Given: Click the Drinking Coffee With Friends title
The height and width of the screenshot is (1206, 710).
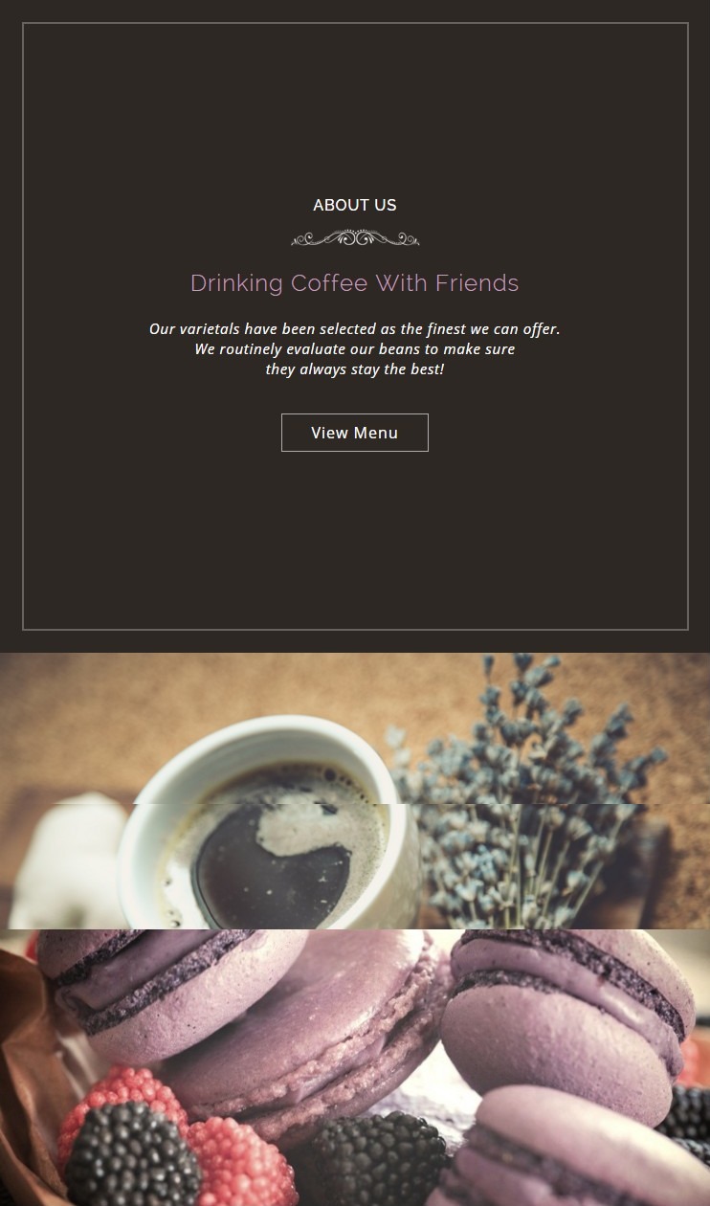Looking at the screenshot, I should point(354,283).
